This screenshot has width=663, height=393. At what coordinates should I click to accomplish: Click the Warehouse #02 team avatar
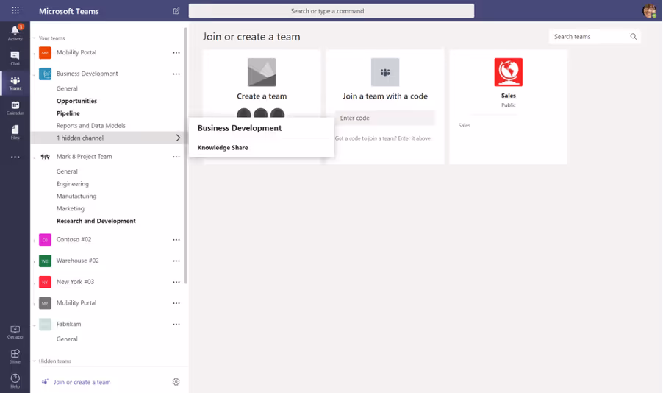point(45,261)
